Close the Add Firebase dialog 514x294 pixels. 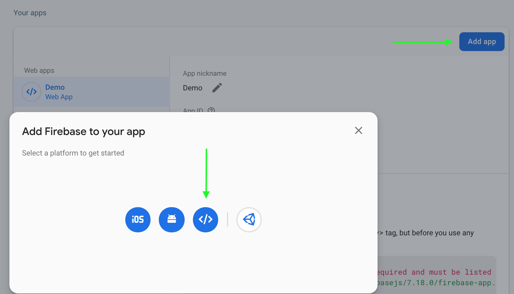coord(358,130)
